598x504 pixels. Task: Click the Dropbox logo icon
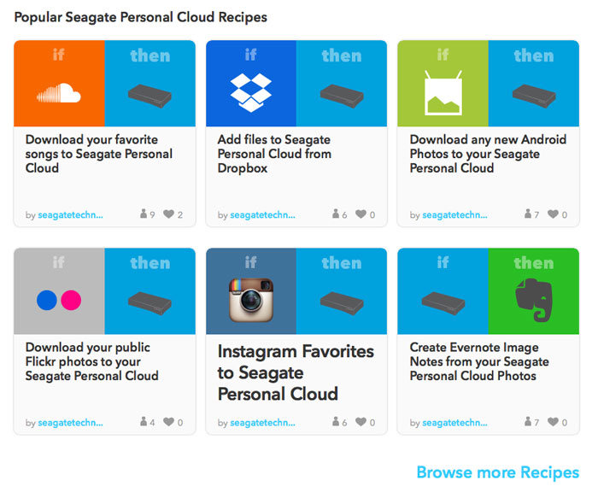point(251,92)
